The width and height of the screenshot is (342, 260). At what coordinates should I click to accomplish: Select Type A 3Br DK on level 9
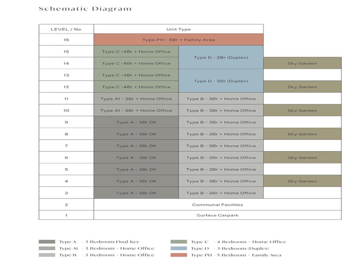(136, 122)
